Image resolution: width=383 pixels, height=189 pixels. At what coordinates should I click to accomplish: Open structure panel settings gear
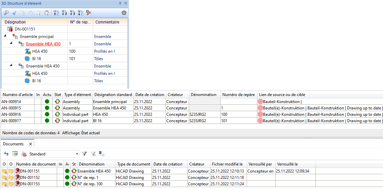pyautogui.click(x=124, y=13)
